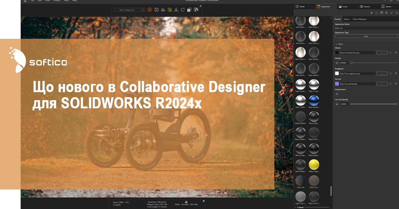Browse for Normal map file button
This screenshot has width=399, height=209.
(x=382, y=84)
